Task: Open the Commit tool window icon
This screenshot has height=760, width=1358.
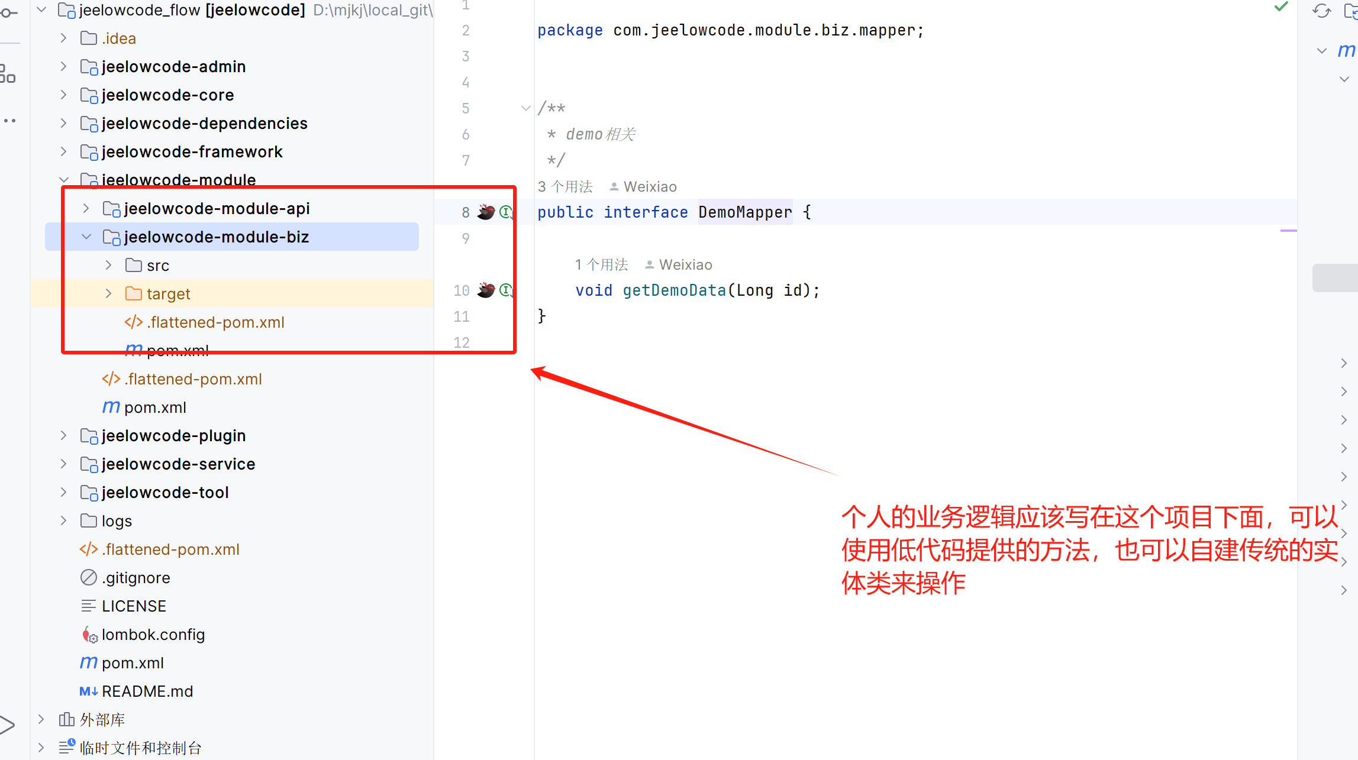Action: pyautogui.click(x=8, y=13)
